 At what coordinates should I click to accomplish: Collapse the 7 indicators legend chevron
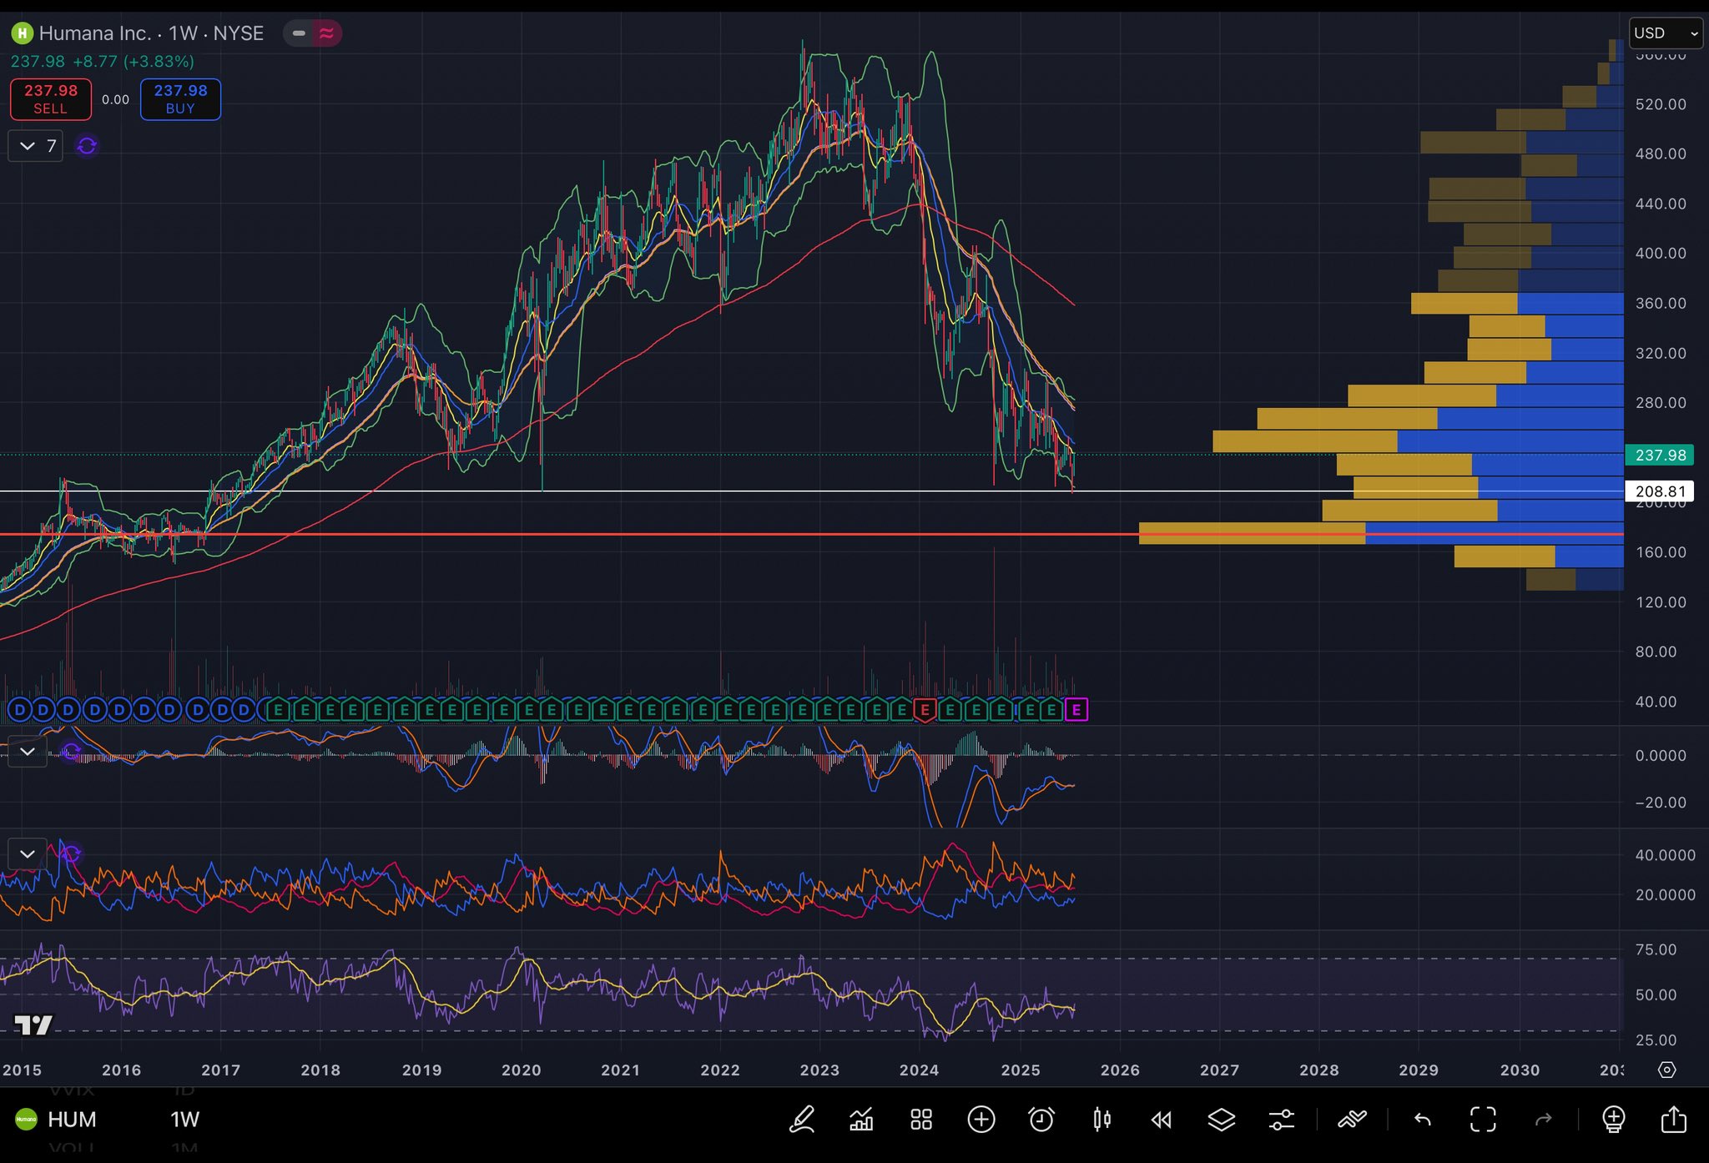[x=28, y=146]
